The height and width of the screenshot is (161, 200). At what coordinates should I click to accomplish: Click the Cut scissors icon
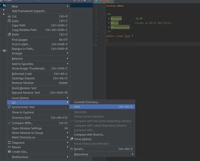[9, 16]
